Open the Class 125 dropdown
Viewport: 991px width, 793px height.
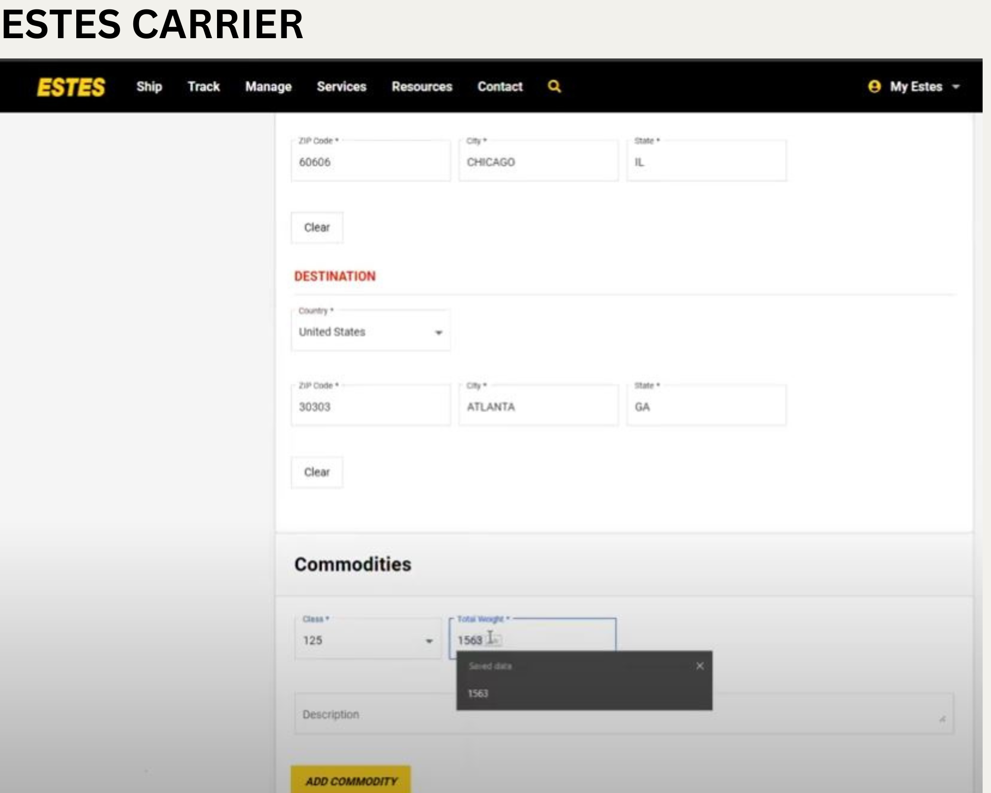click(368, 640)
